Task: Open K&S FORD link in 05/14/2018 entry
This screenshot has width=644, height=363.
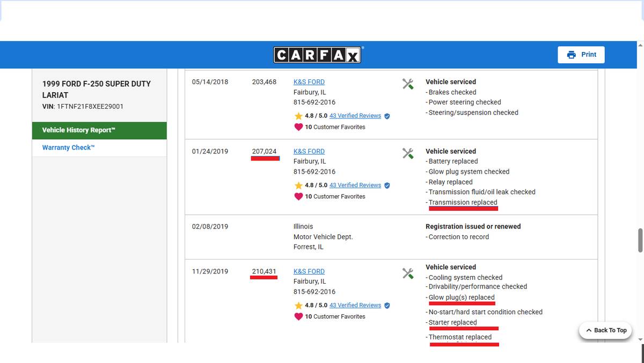Action: point(309,82)
